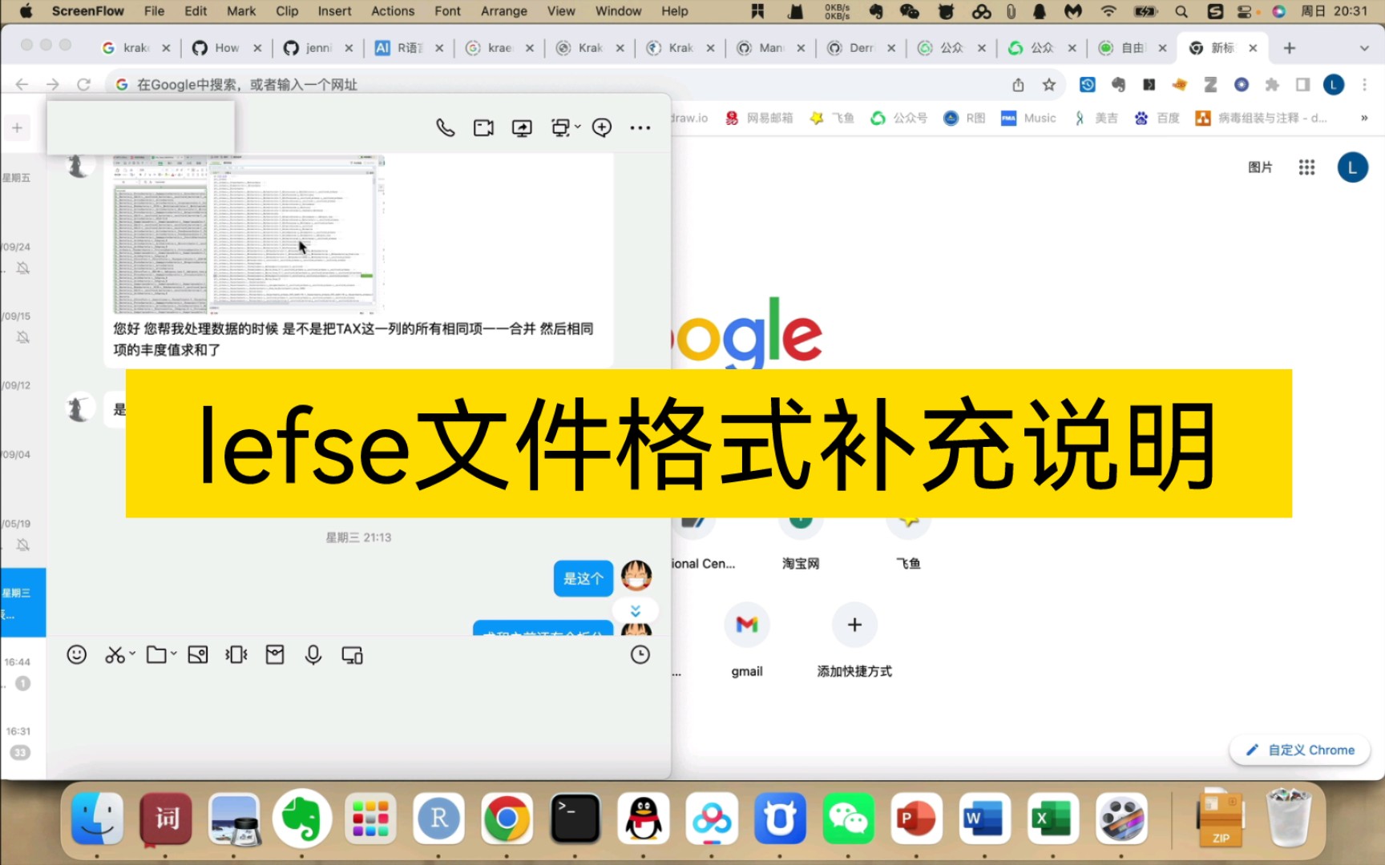The height and width of the screenshot is (865, 1385).
Task: Click the window shake nudge icon
Action: click(x=236, y=654)
